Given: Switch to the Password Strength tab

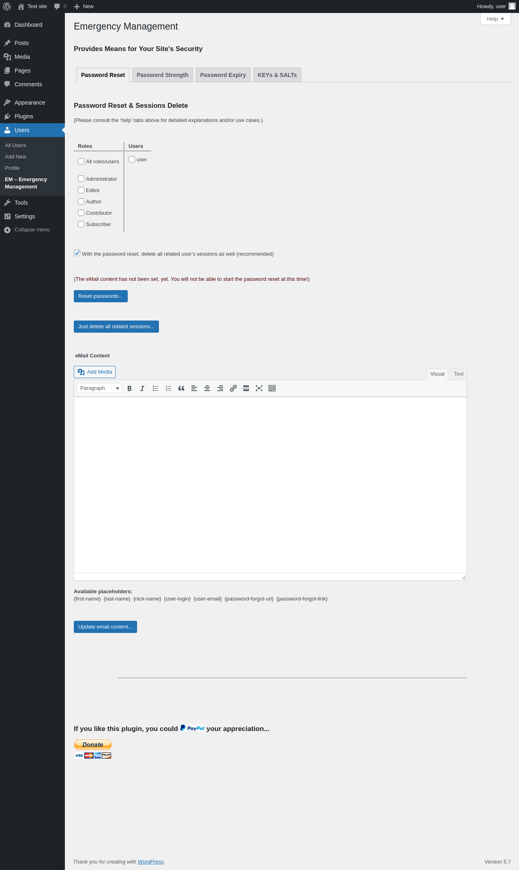Looking at the screenshot, I should (x=163, y=75).
